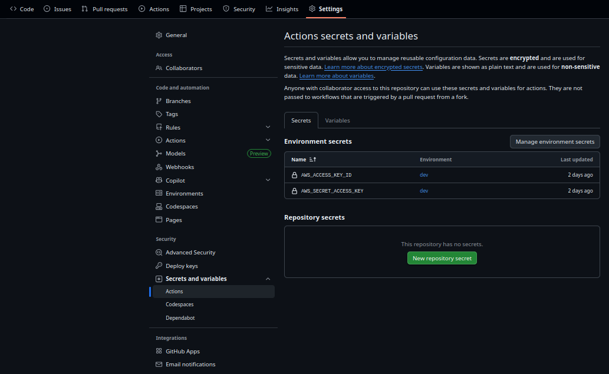This screenshot has width=609, height=374.
Task: Click New repository secret button
Action: click(x=442, y=258)
